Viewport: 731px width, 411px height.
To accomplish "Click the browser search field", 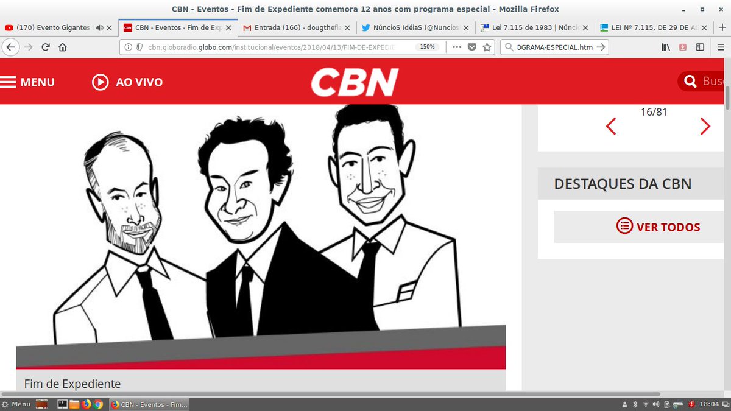I will point(554,47).
